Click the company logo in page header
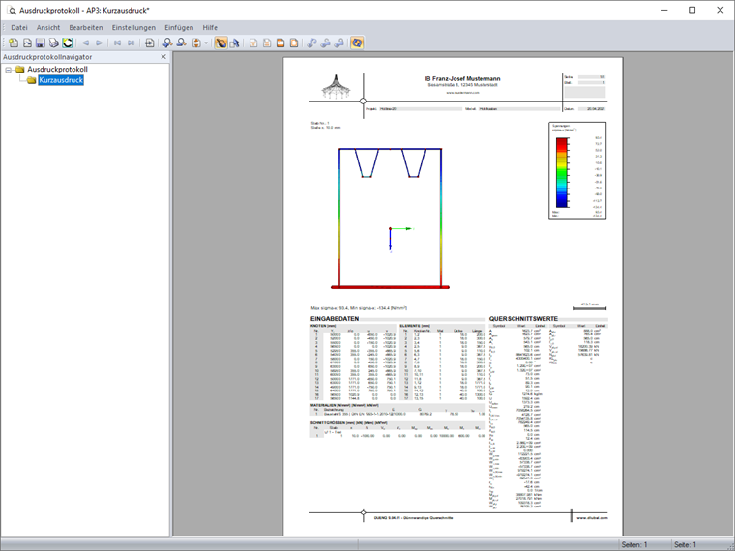This screenshot has height=551, width=735. [x=336, y=87]
